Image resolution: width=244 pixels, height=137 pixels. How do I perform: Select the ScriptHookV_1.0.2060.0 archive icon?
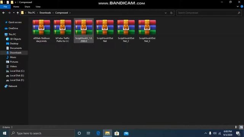[x=84, y=27]
